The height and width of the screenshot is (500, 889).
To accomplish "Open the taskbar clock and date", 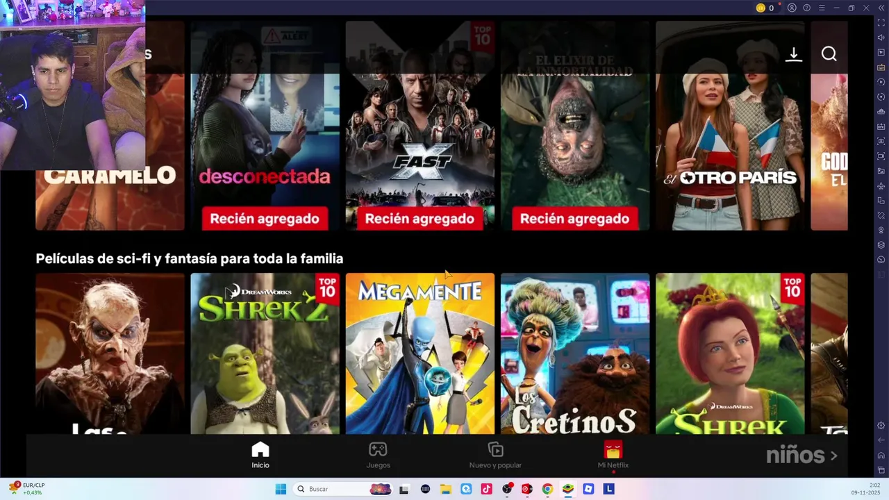I will [867, 489].
